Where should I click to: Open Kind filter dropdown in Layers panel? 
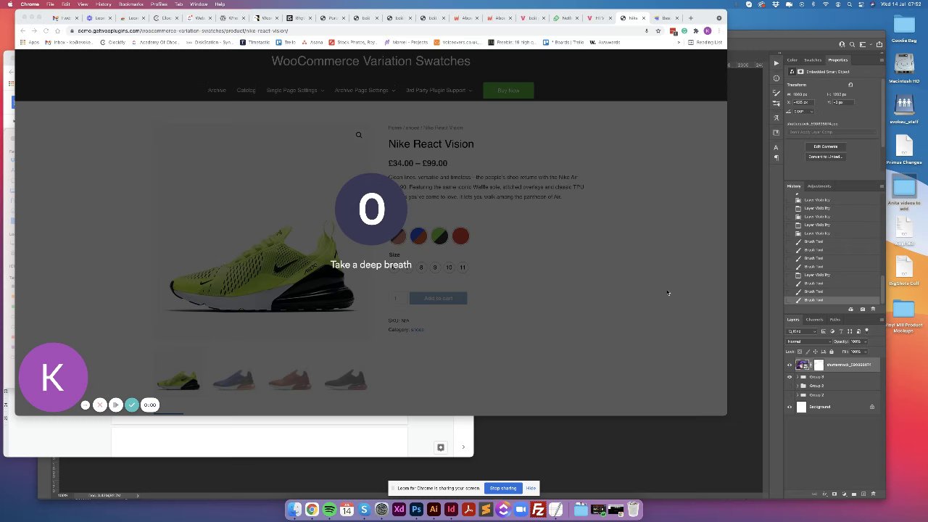(801, 331)
